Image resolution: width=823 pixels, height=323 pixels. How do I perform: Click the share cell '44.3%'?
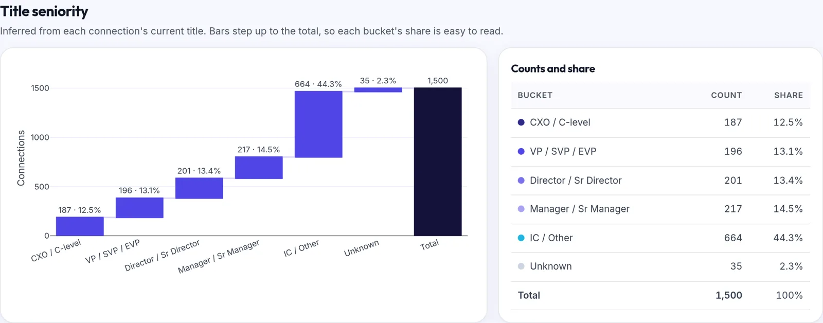(x=788, y=238)
